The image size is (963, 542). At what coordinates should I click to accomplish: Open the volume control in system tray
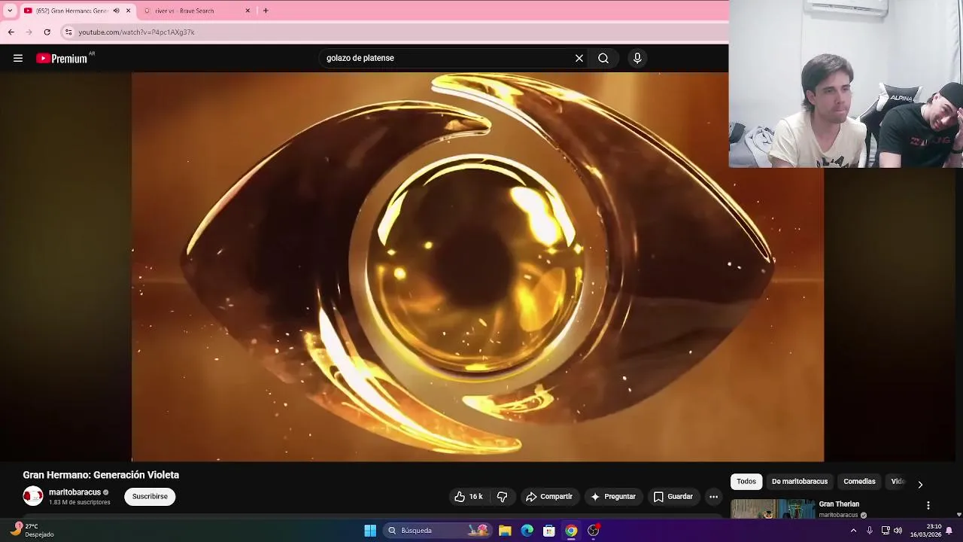898,531
